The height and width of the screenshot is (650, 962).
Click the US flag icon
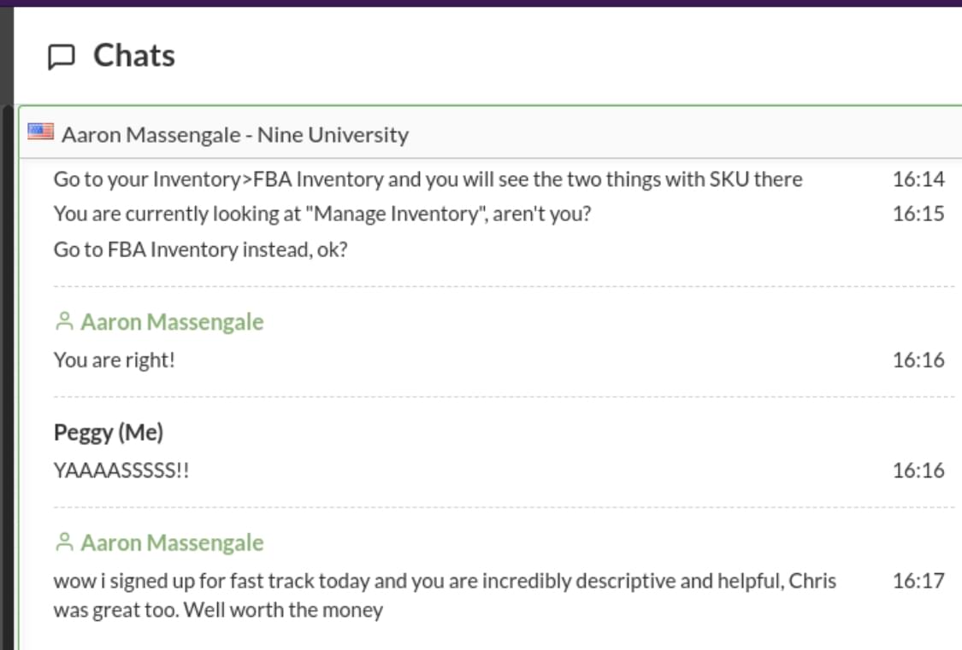[40, 132]
